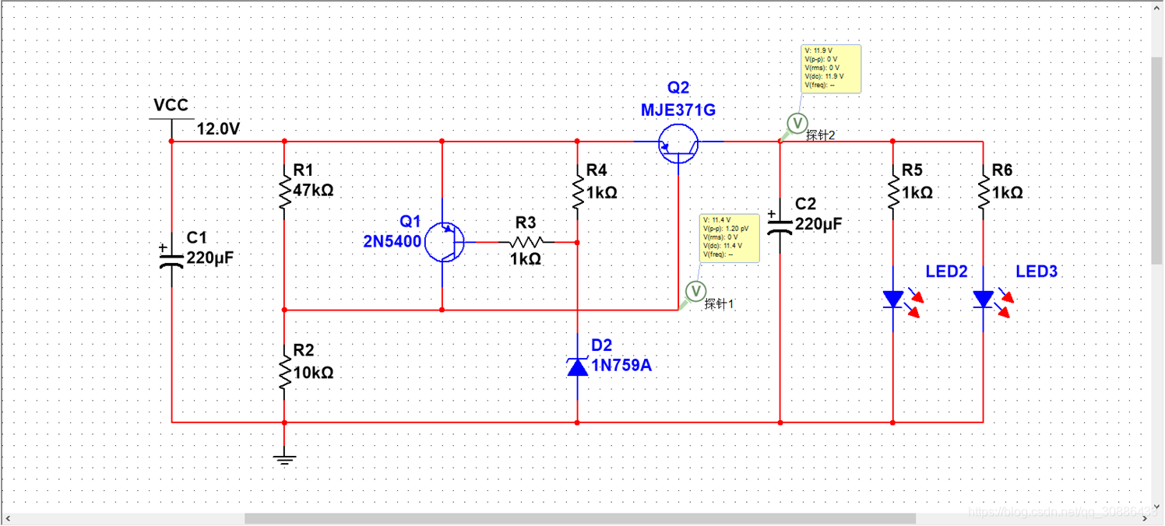Click the 探针1 voltage probe marker
1165x526 pixels.
coord(695,292)
